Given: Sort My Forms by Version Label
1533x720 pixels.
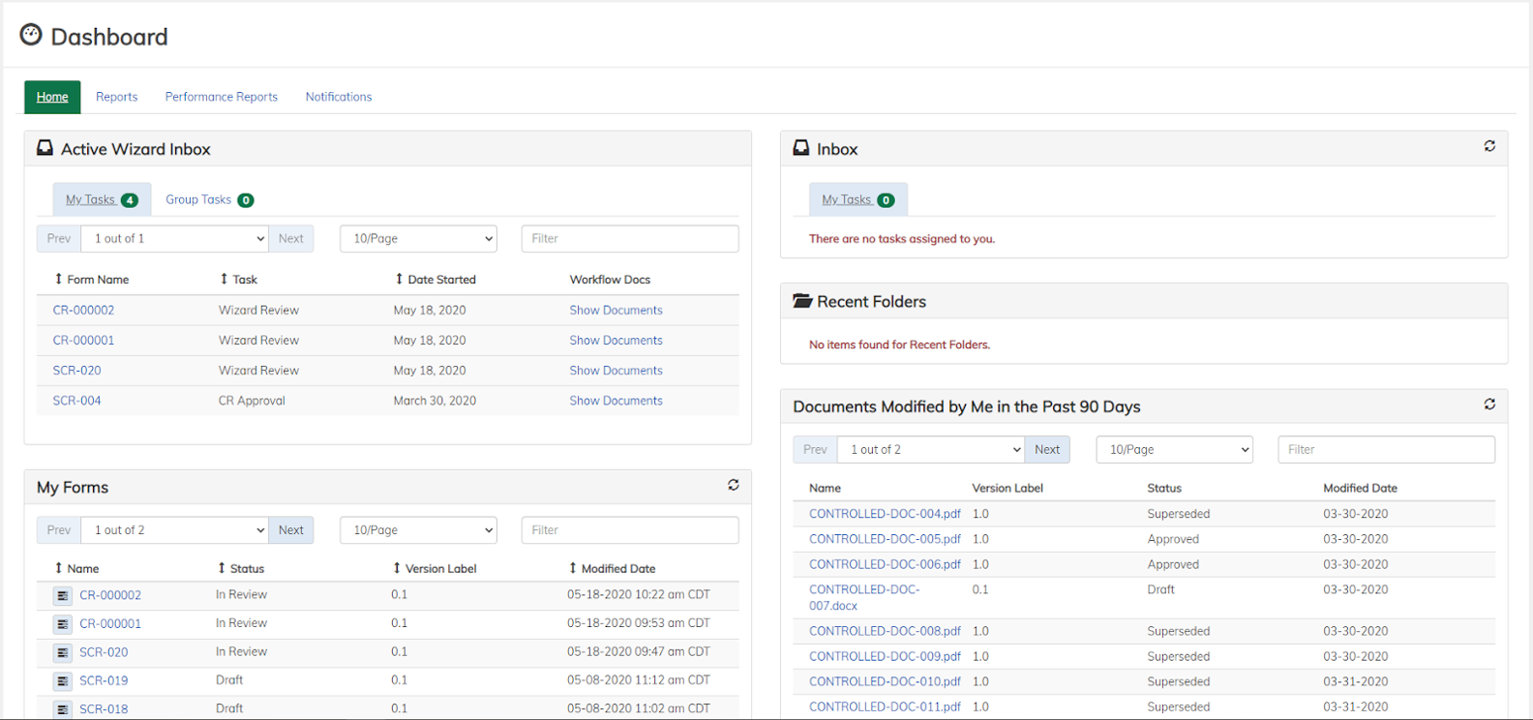Looking at the screenshot, I should 435,569.
